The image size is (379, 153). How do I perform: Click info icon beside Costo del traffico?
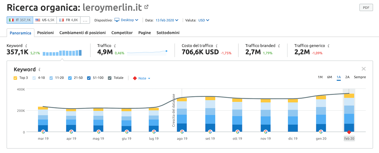217,46
